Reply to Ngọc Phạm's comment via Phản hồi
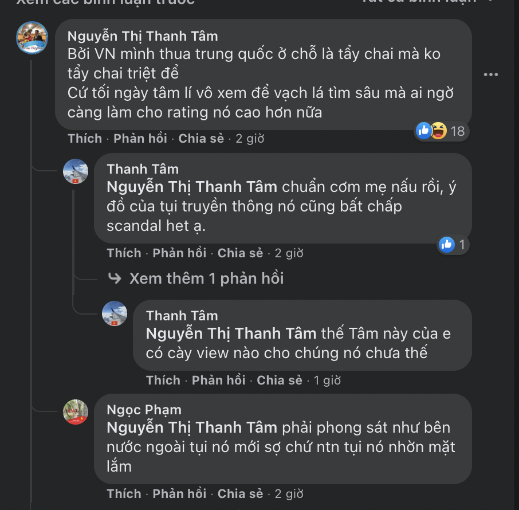The height and width of the screenshot is (510, 519). [179, 493]
